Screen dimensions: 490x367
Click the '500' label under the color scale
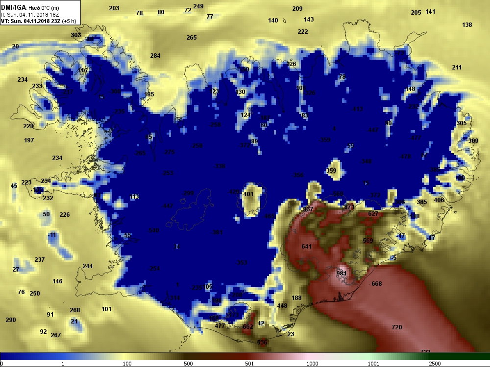[188, 364]
